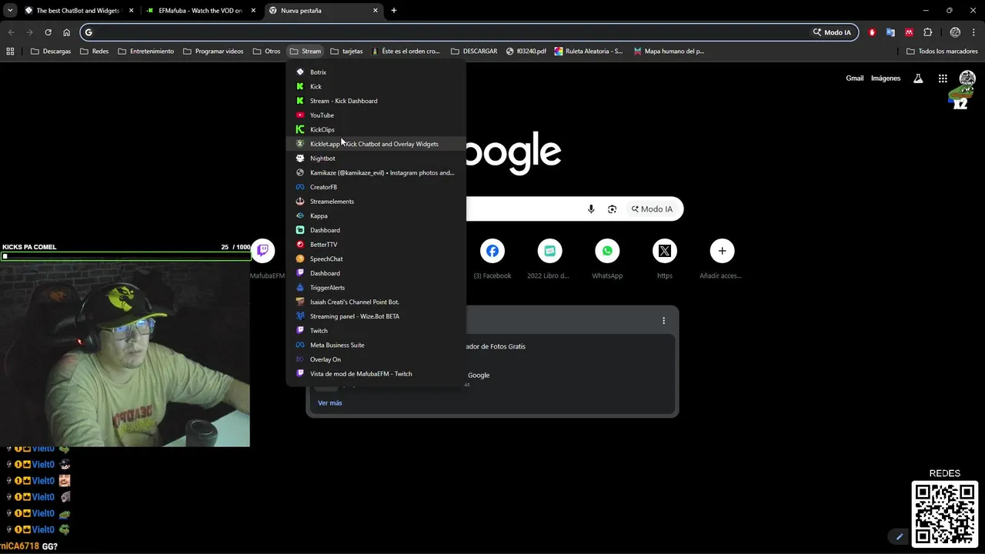Viewport: 985px width, 554px height.
Task: Open the Streamelements bookmark
Action: coord(376,202)
